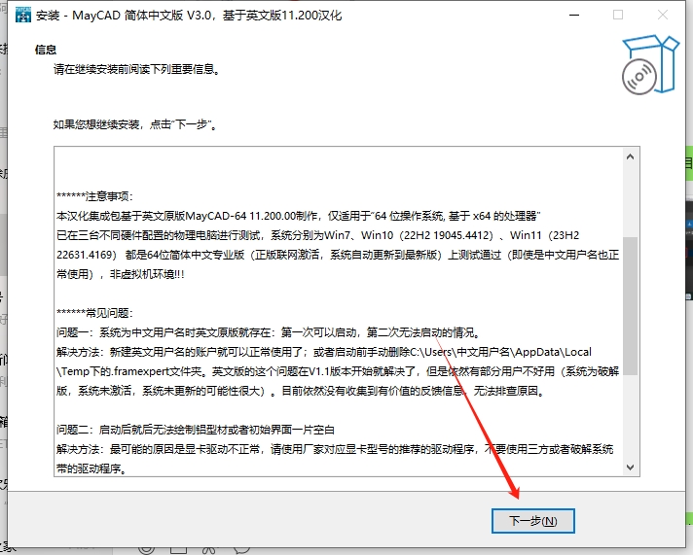The width and height of the screenshot is (693, 555).
Task: Click the 信息 heading
Action: click(x=46, y=50)
